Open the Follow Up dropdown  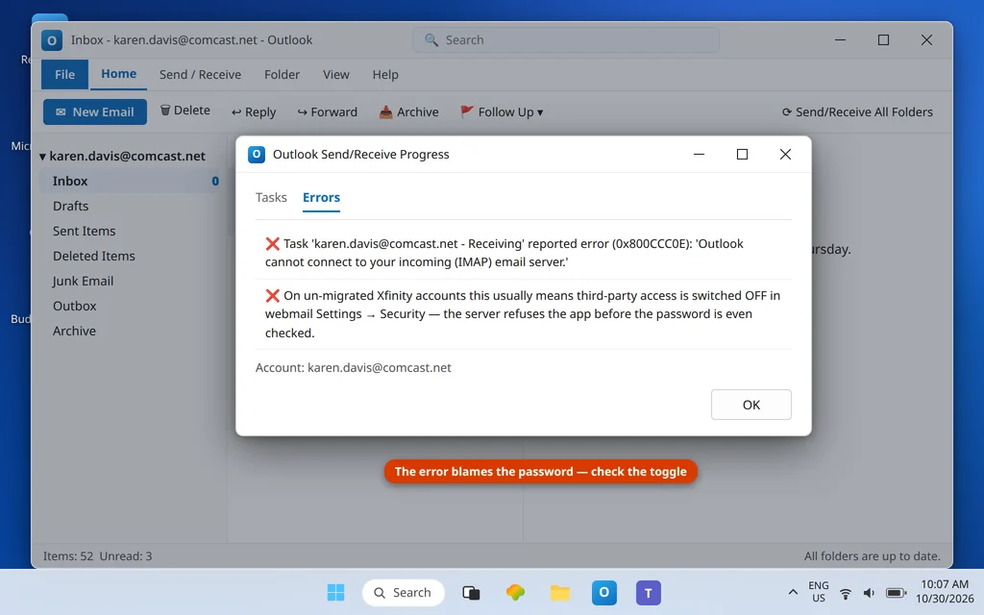[x=502, y=111]
